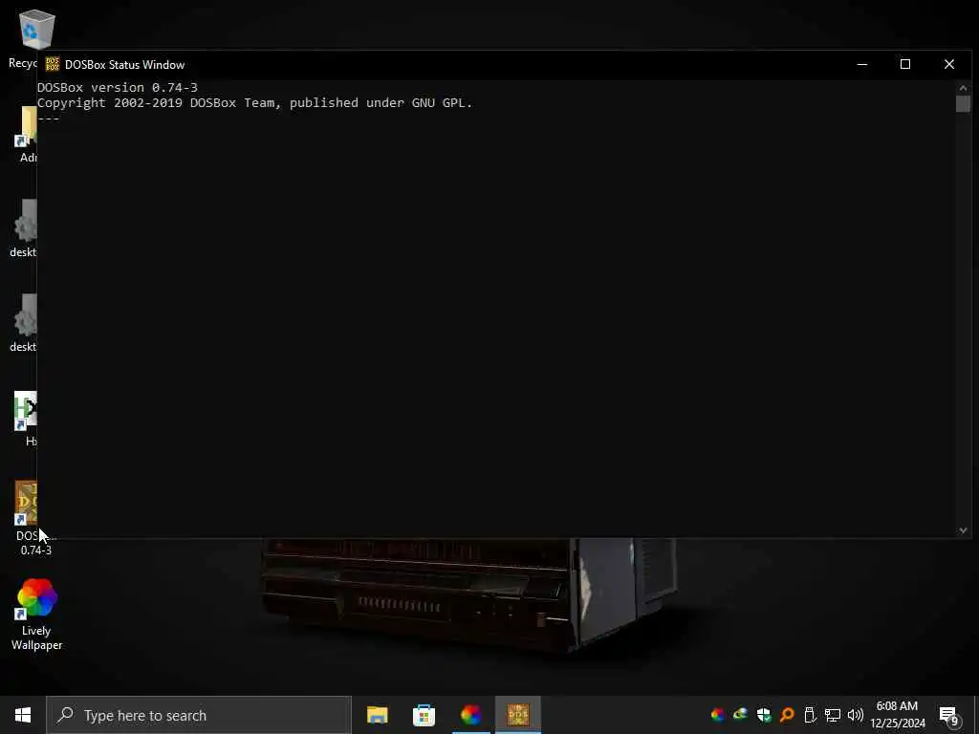Click the Safely Remove Hardware tray icon

click(810, 715)
